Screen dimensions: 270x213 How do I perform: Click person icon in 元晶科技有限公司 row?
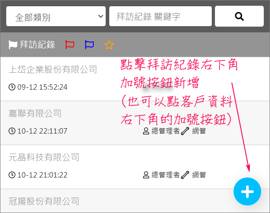point(146,175)
